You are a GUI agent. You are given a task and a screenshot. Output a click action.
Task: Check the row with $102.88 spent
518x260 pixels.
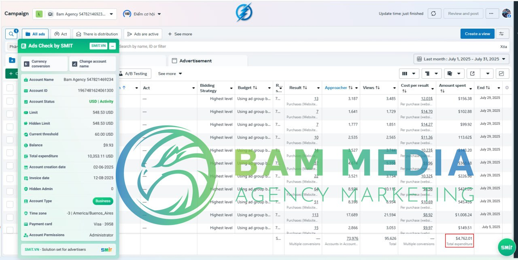[10, 114]
